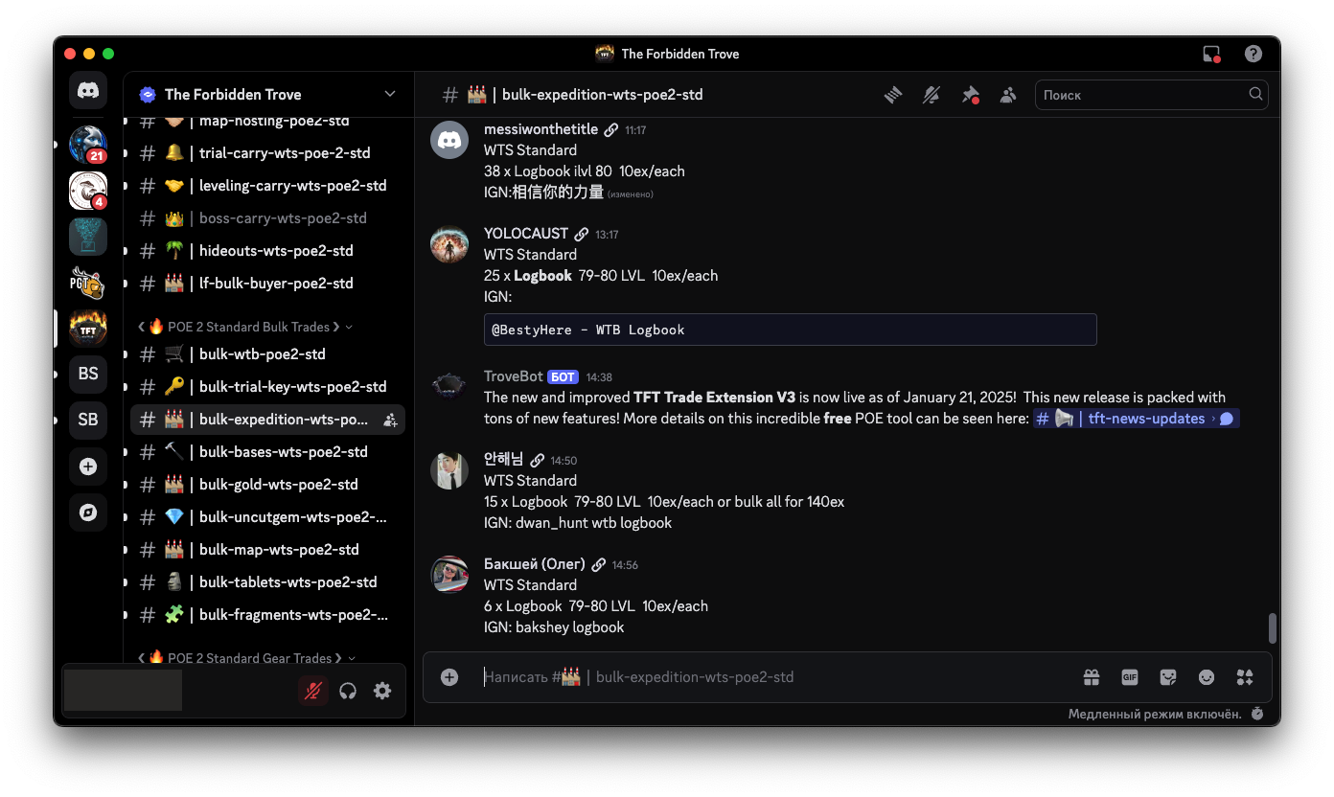Collapse the POE 2 Standard Gear Trades category
The image size is (1334, 797).
246,658
